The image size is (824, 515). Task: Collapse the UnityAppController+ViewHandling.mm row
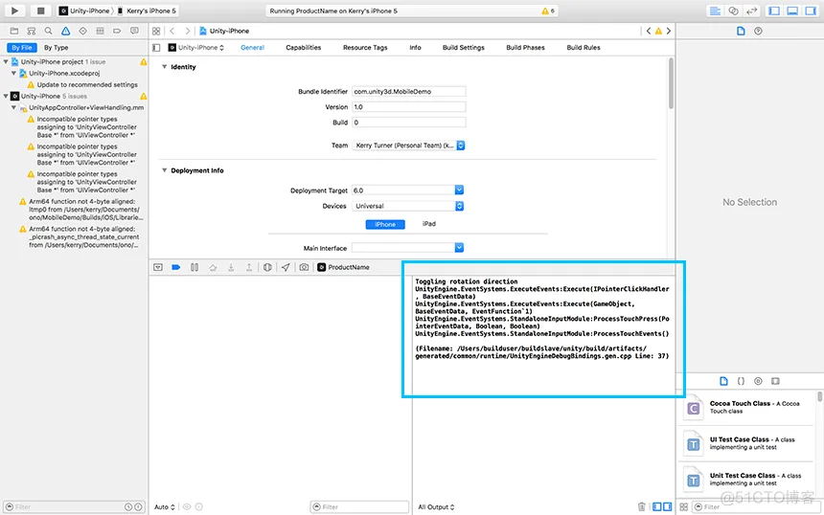tap(14, 107)
